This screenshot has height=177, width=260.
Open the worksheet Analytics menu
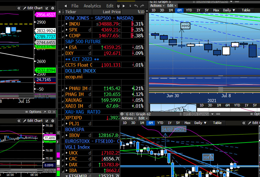(92, 6)
